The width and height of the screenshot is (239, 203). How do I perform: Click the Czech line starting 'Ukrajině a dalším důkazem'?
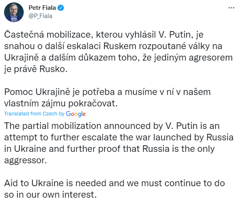tap(118, 58)
